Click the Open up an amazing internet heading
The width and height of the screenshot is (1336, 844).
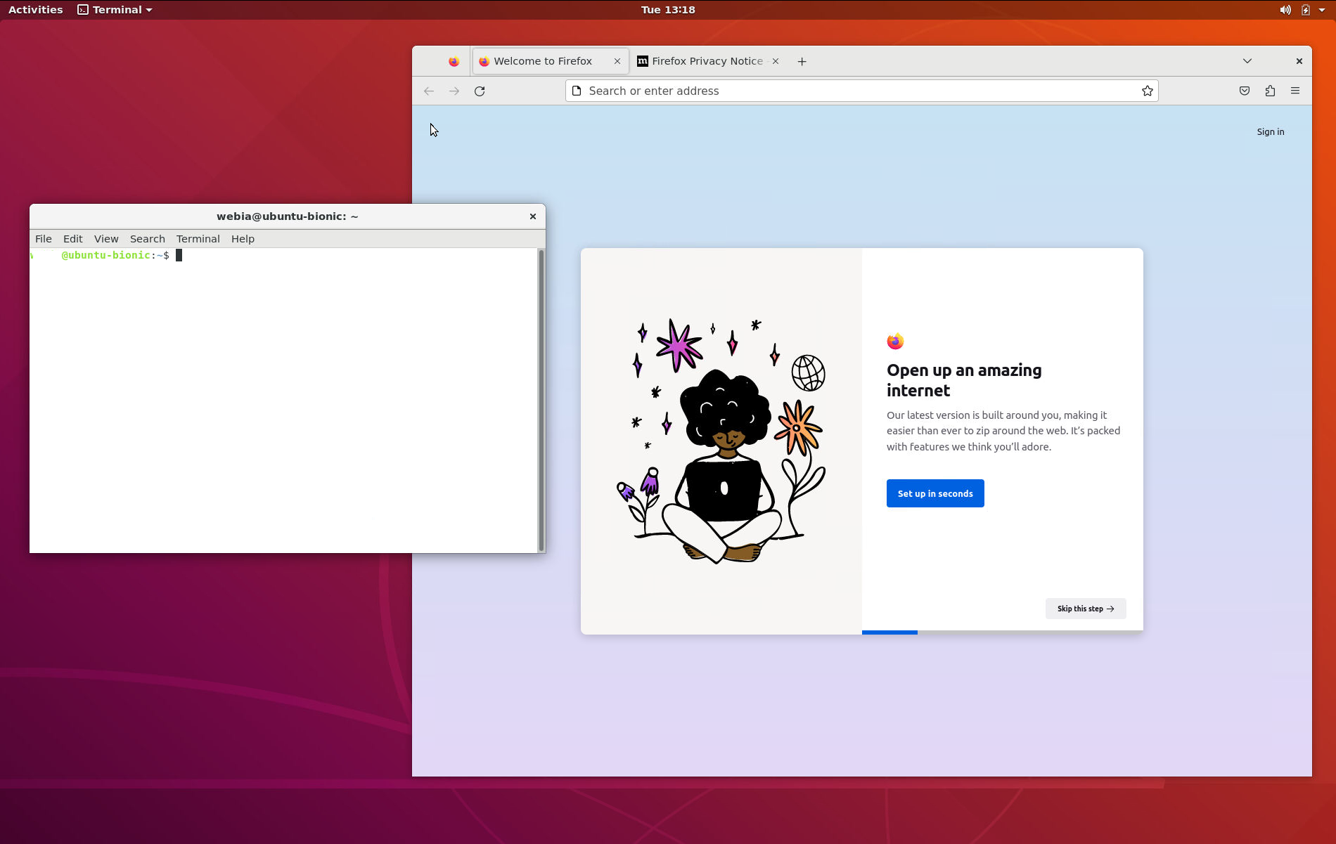click(964, 380)
